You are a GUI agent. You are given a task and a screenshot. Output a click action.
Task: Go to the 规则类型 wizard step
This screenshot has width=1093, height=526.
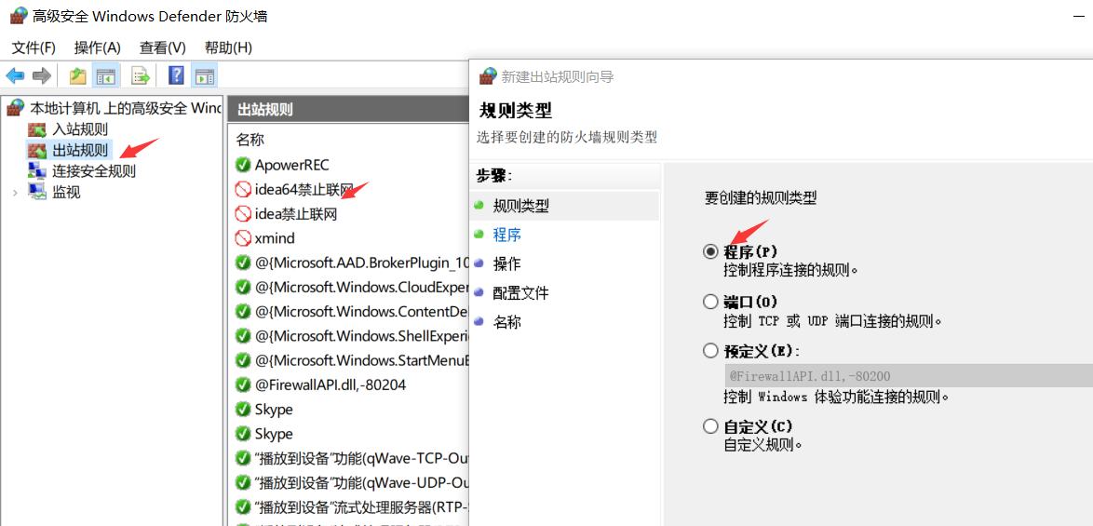click(x=520, y=207)
